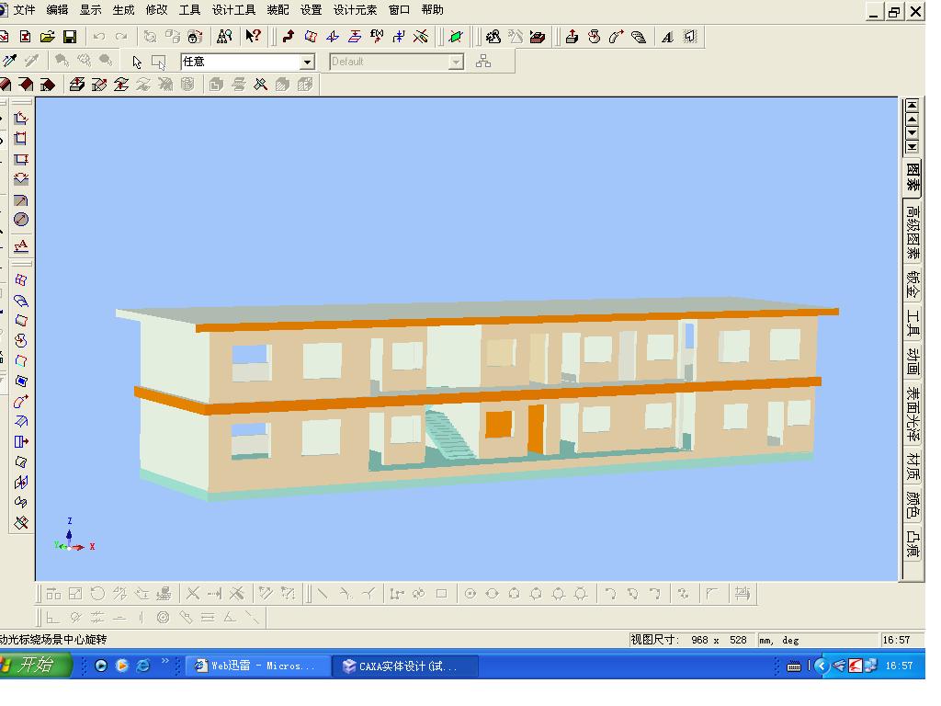Switch to Web迅雷 taskbar window
The image size is (941, 706).
tap(258, 666)
